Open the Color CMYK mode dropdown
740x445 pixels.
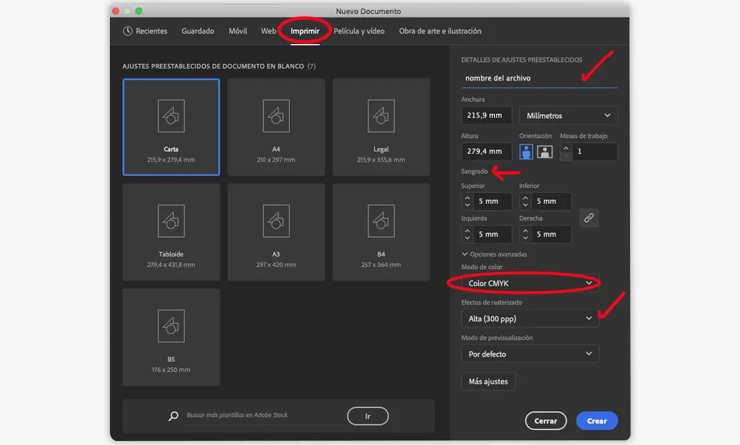(x=530, y=284)
